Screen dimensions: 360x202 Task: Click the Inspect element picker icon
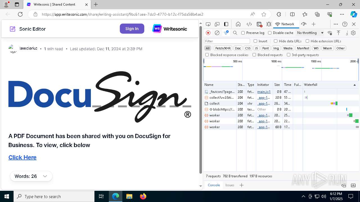point(208,24)
